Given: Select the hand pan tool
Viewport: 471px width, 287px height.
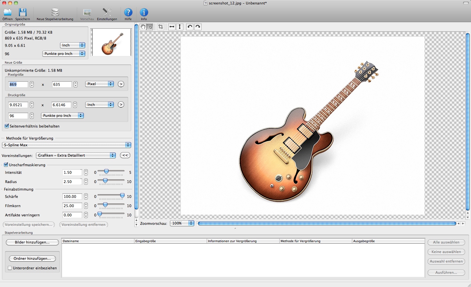Looking at the screenshot, I should 143,27.
